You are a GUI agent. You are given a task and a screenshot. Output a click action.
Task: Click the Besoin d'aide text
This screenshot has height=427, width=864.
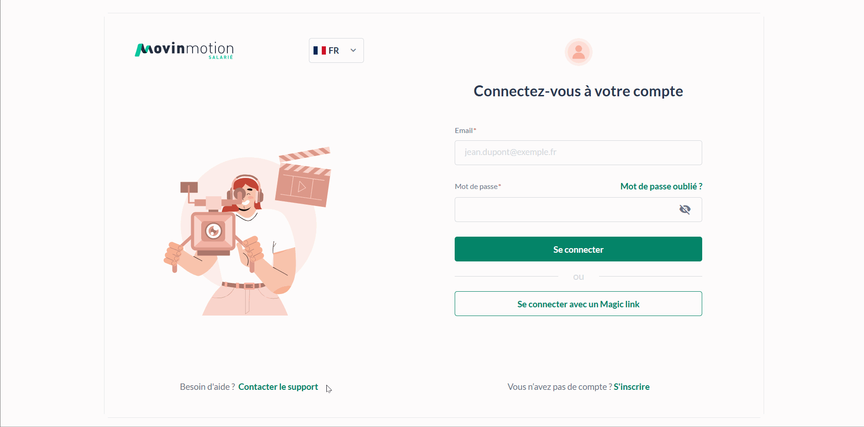207,387
